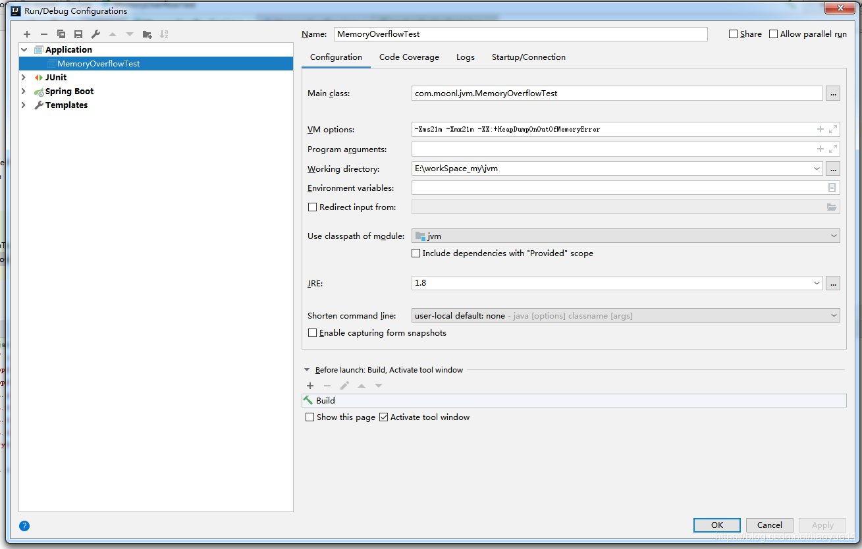The width and height of the screenshot is (862, 549).
Task: Add a new run configuration
Action: point(27,34)
